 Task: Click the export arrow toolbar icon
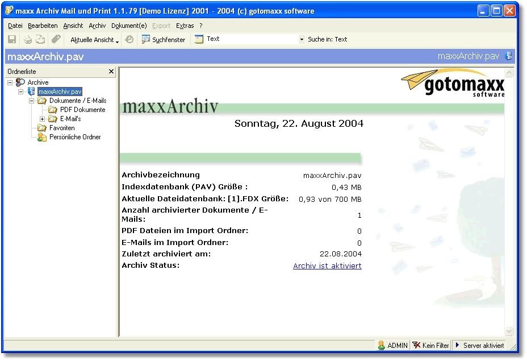point(40,40)
